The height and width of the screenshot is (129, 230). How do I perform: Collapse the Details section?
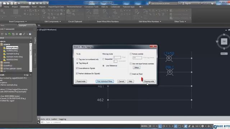tap(31, 75)
